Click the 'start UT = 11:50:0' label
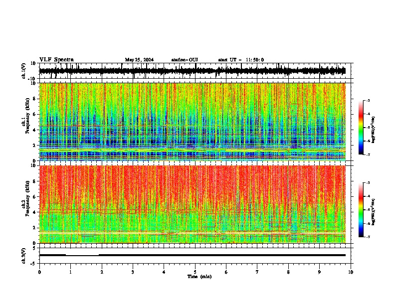 point(241,60)
